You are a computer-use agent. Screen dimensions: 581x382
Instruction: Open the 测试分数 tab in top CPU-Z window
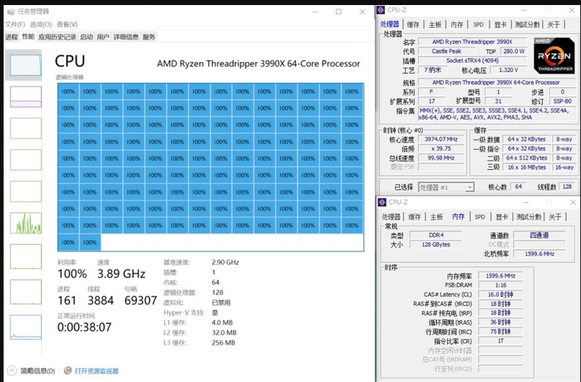[529, 25]
